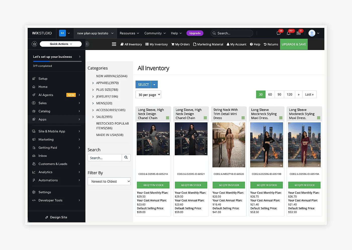Open the My Account tab
The height and width of the screenshot is (250, 352).
pyautogui.click(x=237, y=44)
